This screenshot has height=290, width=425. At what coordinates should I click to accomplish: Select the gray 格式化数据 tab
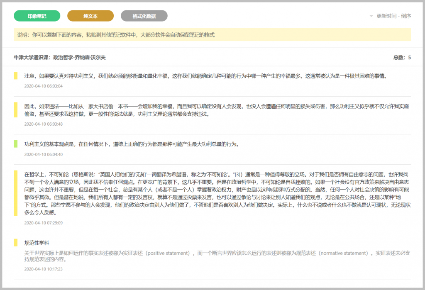click(144, 16)
